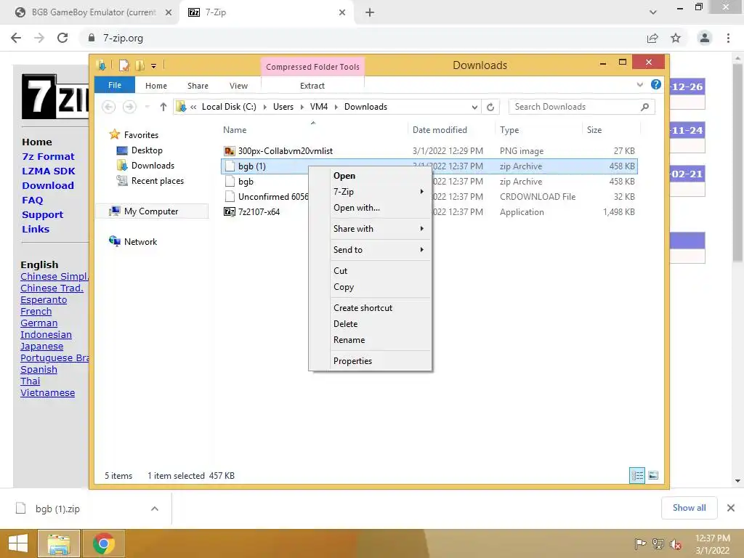Open bgb (1).zip download options chevron
The width and height of the screenshot is (744, 558).
[155, 509]
